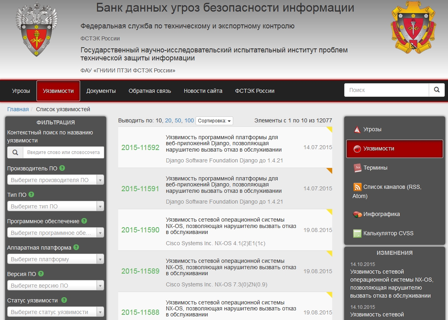Open the Выберите платформу combo box

point(55,259)
